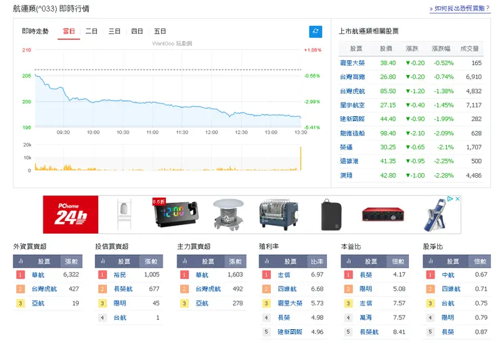Switch chart to 四日 view
The height and width of the screenshot is (344, 501).
coord(137,31)
